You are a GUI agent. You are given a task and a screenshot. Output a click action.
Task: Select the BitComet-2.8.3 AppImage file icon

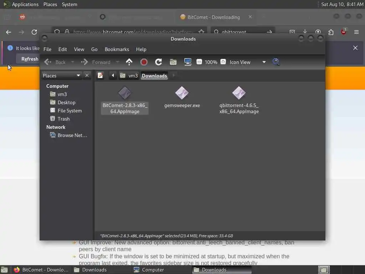pos(124,93)
